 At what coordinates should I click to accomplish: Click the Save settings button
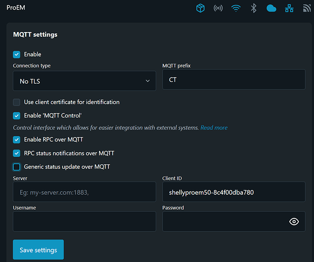[x=38, y=249]
